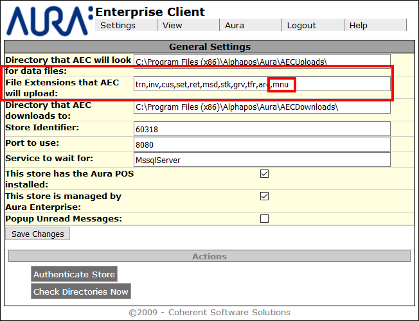Click 'This store is managed by Aura Enterprise' label
This screenshot has height=321, width=419.
coord(64,202)
